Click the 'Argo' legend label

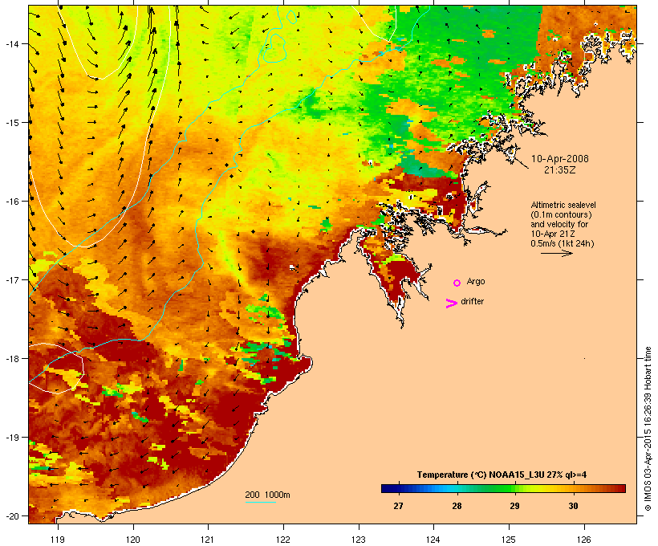[x=476, y=281]
